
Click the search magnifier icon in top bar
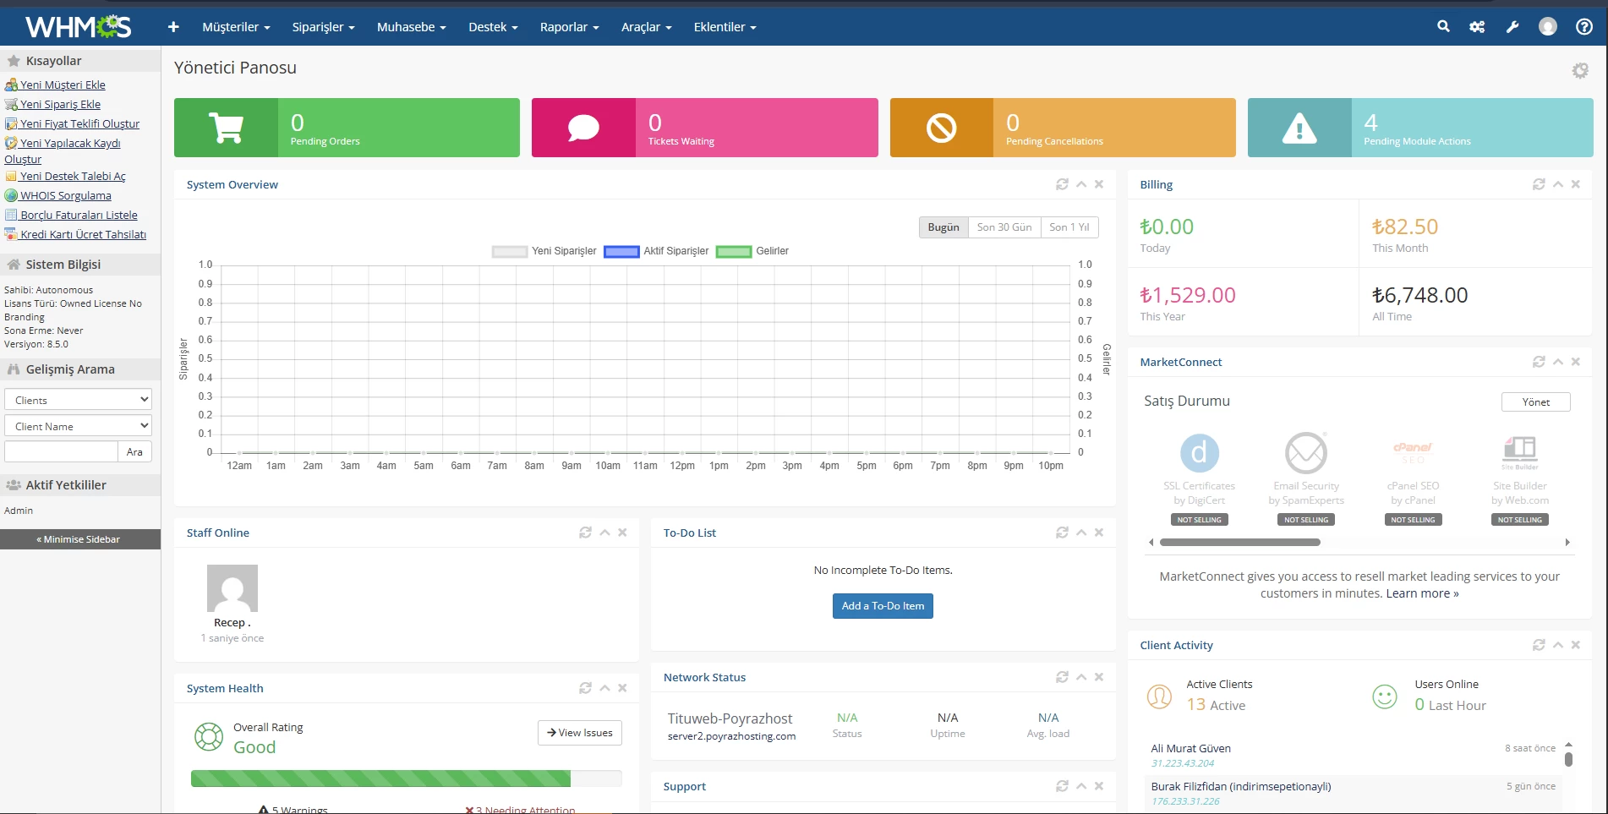coord(1443,26)
